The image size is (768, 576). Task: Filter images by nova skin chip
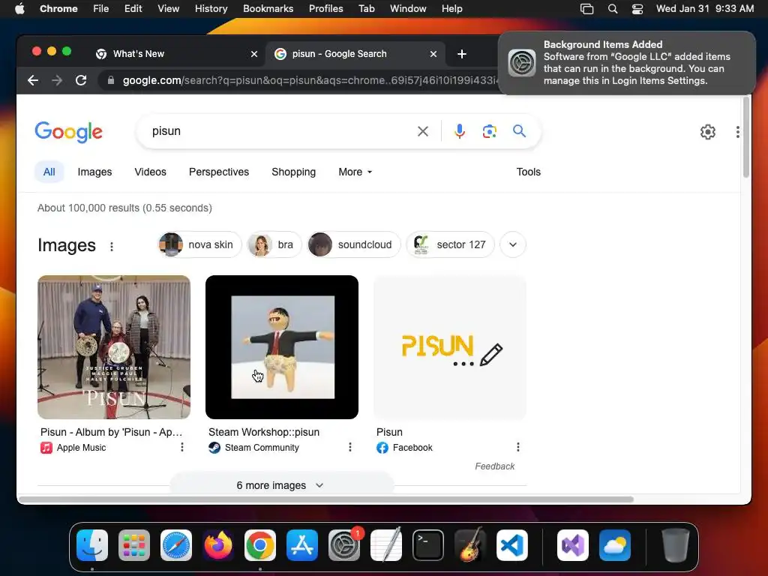[x=199, y=244]
